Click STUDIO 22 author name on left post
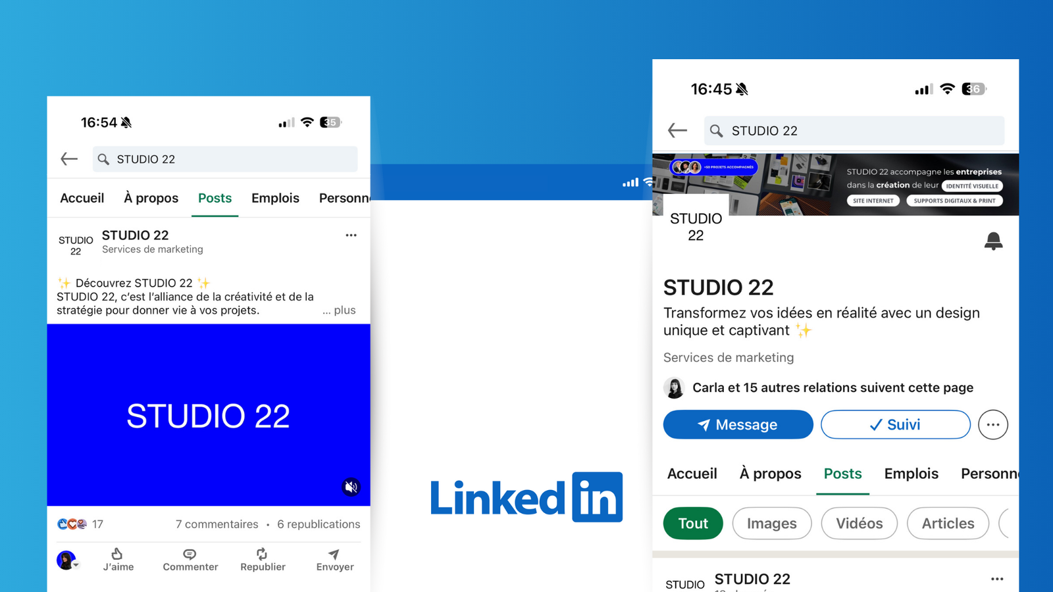Screen dimensions: 1053x592 click(x=135, y=235)
